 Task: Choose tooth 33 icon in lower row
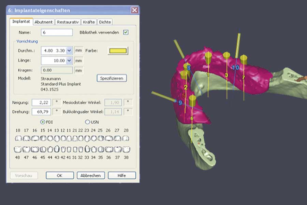pos(87,149)
